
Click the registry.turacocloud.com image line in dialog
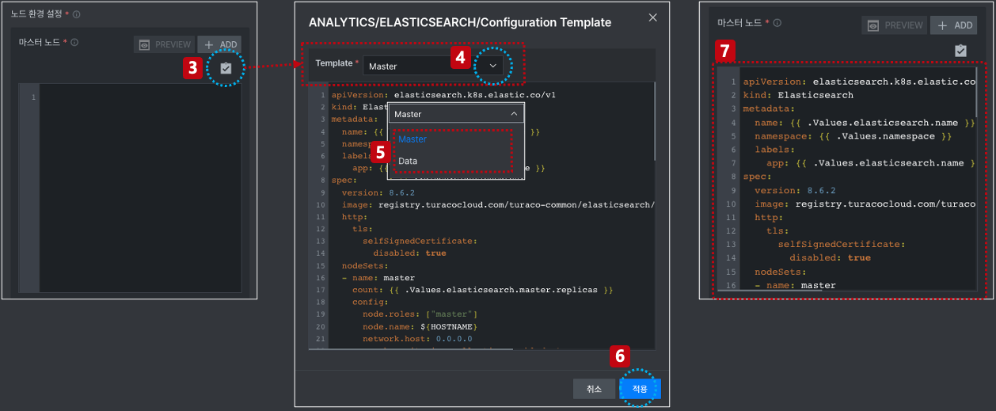pos(498,204)
